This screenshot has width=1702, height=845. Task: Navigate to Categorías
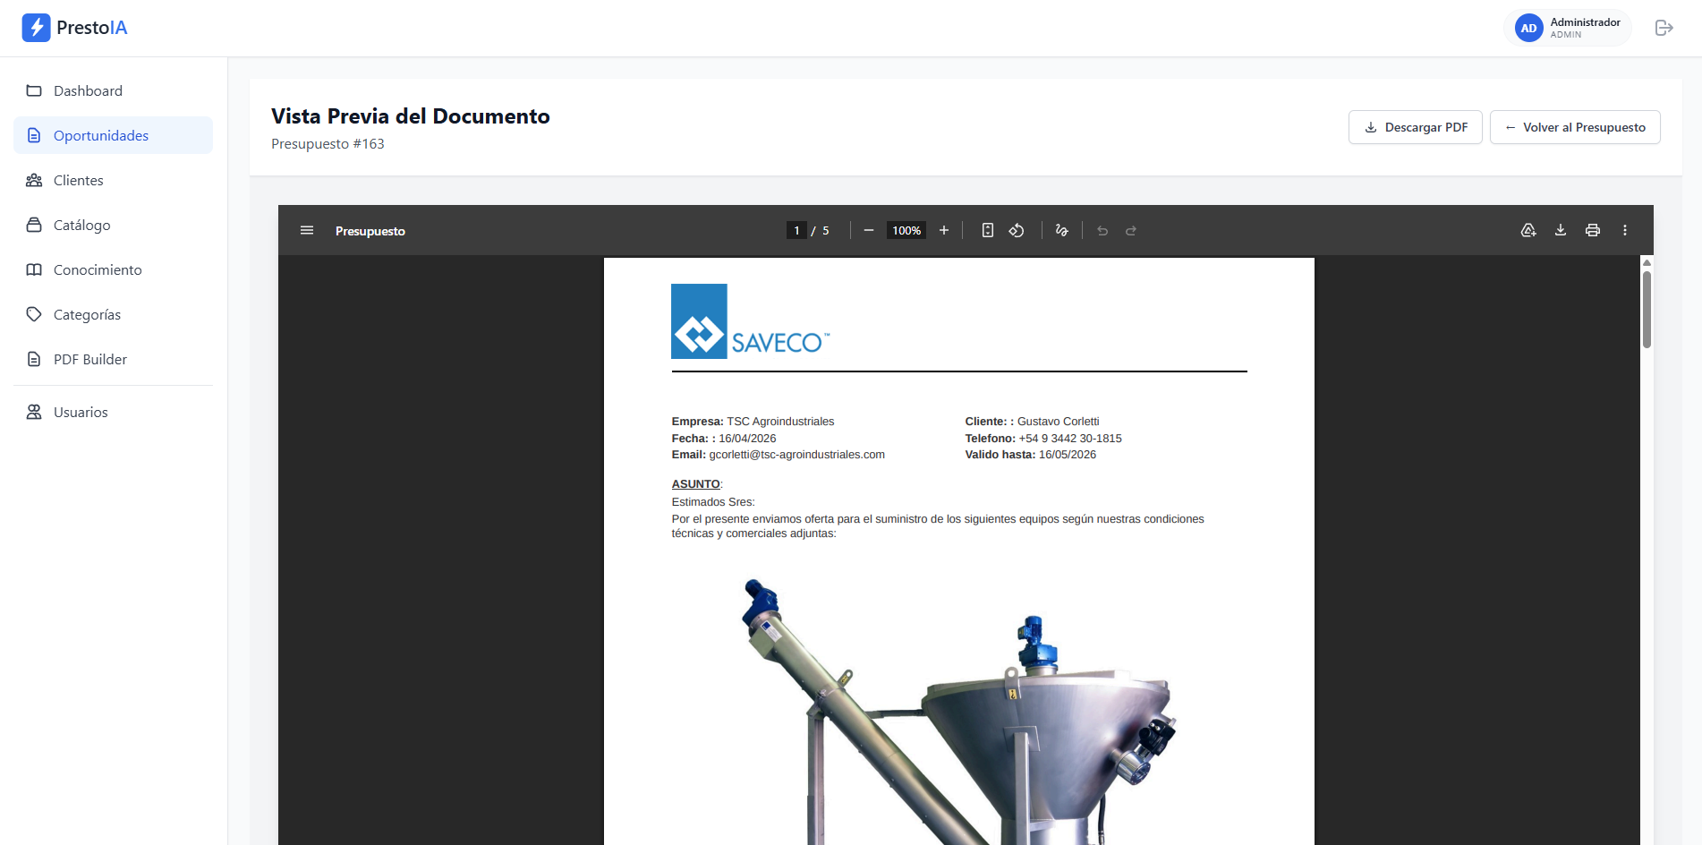(x=113, y=314)
